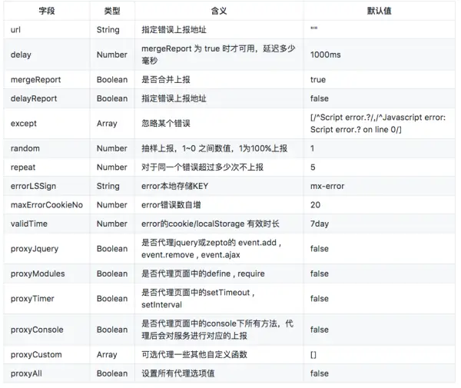Click the 'proxyTimer' field name cell

point(32,299)
